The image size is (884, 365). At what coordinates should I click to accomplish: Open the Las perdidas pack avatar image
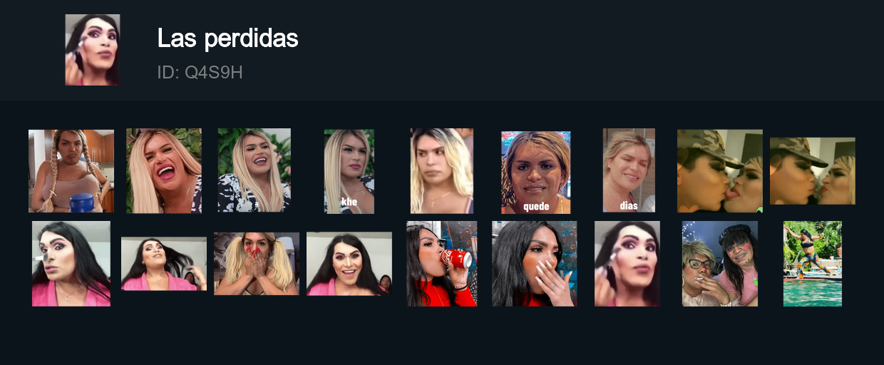(x=93, y=50)
